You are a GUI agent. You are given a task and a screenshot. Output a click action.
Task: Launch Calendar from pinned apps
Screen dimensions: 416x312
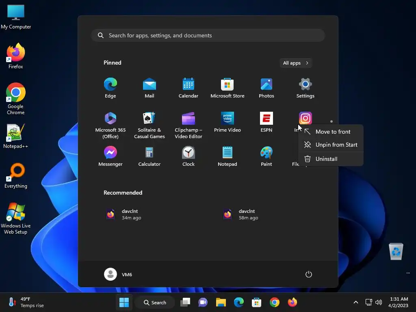coord(188,88)
